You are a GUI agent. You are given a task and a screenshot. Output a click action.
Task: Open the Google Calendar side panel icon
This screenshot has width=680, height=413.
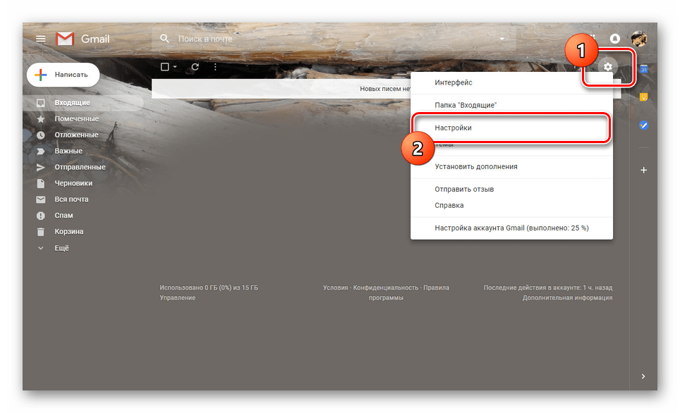pos(643,69)
